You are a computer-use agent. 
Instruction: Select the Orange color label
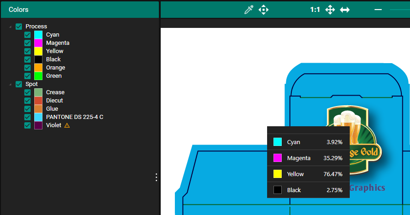click(55, 68)
